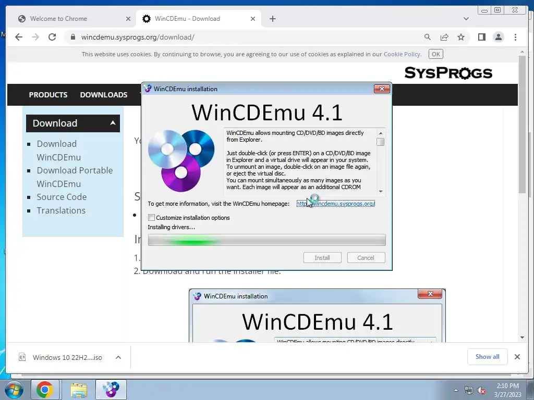
Task: Open Translations sidebar link
Action: pos(61,210)
